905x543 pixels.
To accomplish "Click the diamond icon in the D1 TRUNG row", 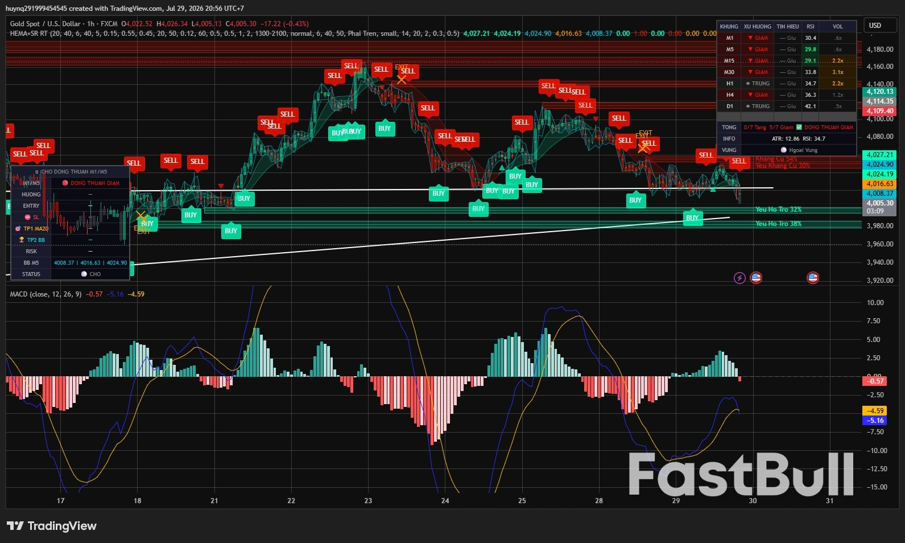I will [748, 106].
